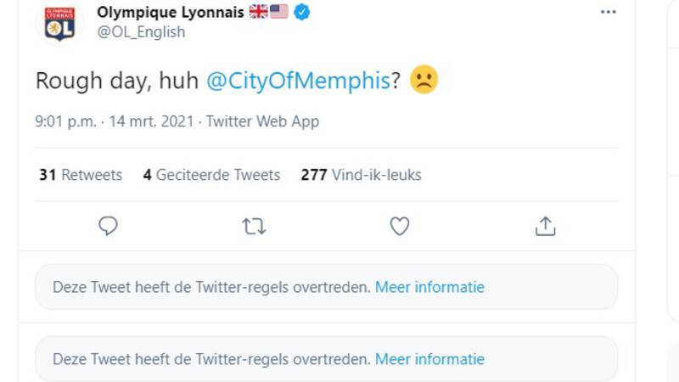The image size is (679, 382).
Task: Open Meer informatie in first notice
Action: coord(429,287)
